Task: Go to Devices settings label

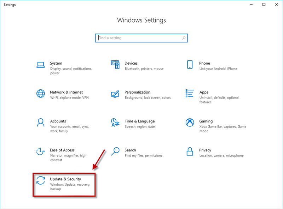Action: click(x=131, y=63)
